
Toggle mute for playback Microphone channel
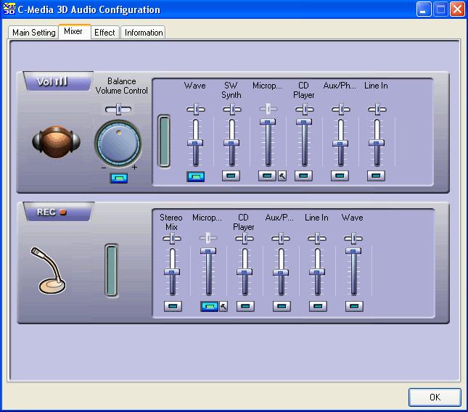[267, 176]
